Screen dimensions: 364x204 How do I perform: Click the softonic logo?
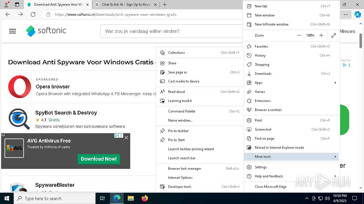46,31
